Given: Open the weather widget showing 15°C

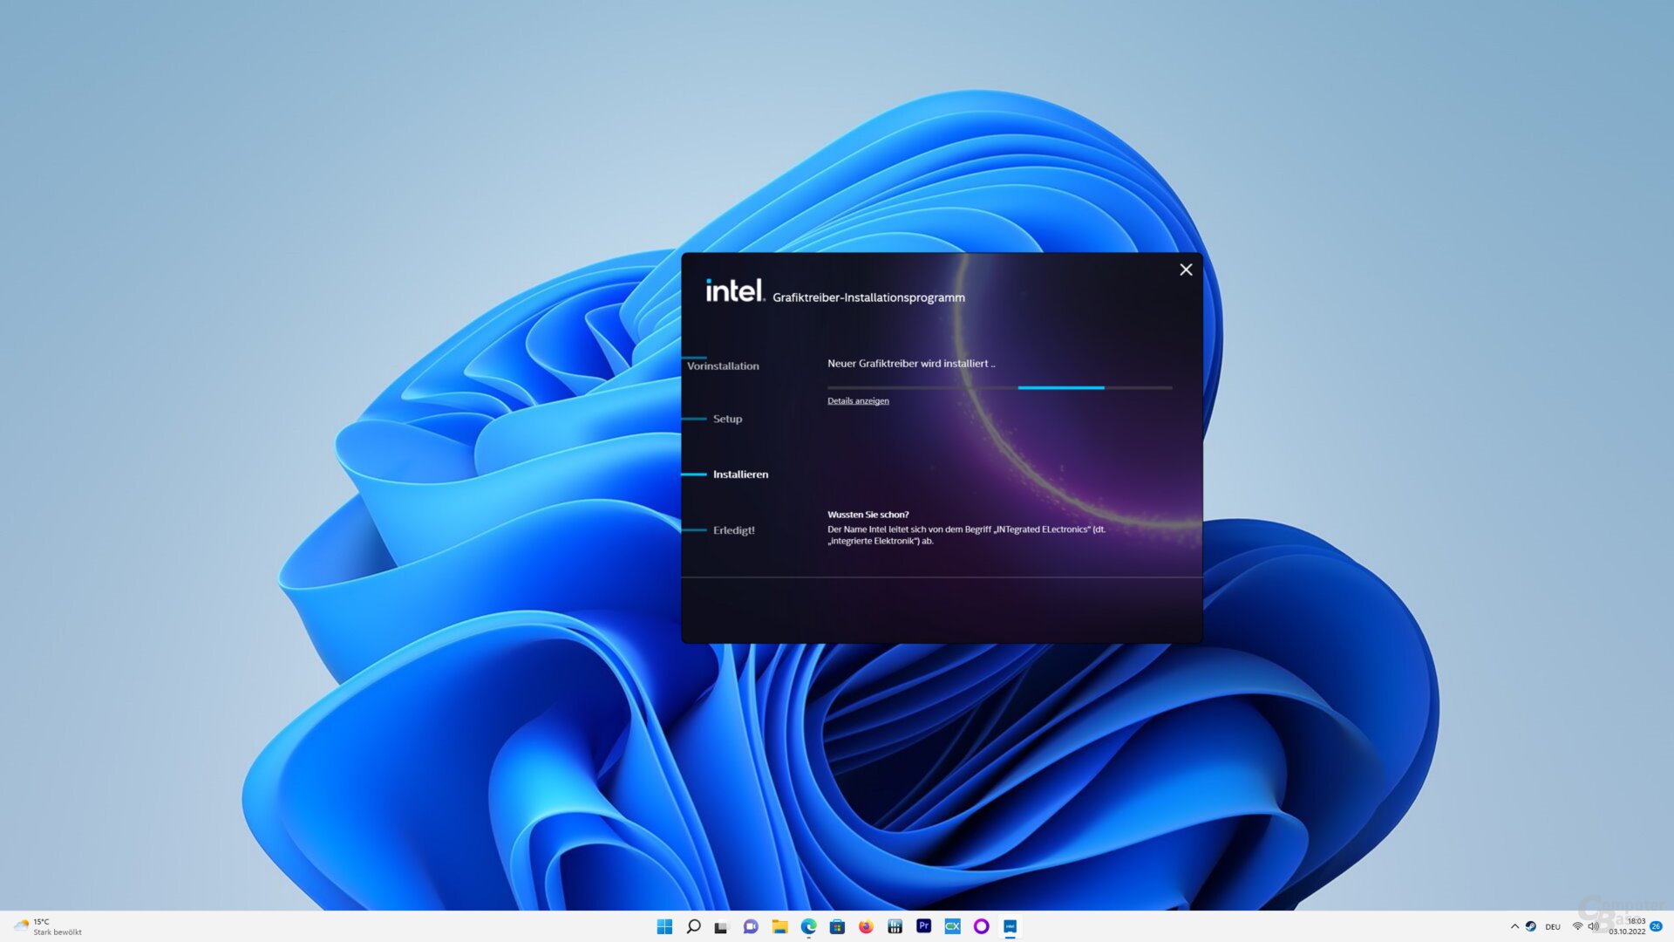Looking at the screenshot, I should 48,926.
